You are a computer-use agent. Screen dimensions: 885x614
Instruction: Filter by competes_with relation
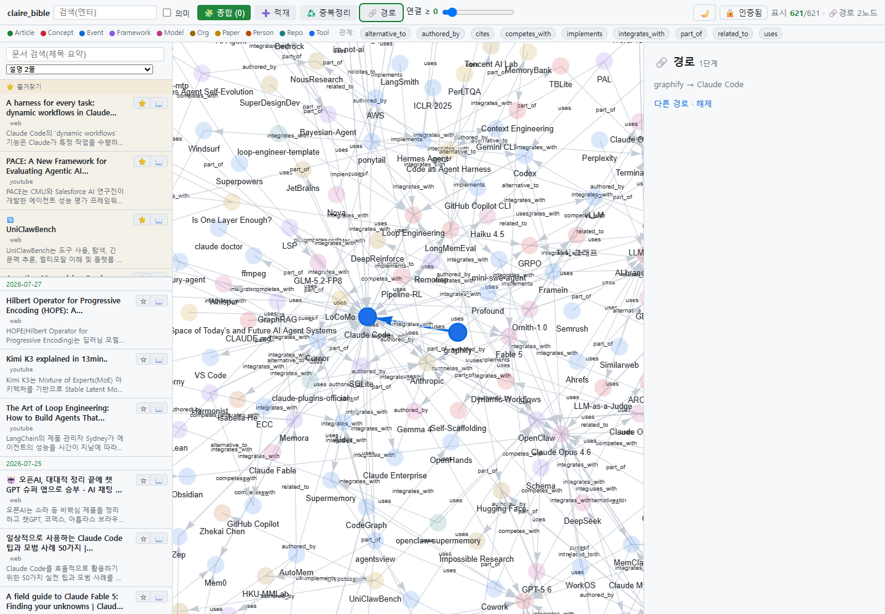coord(528,34)
